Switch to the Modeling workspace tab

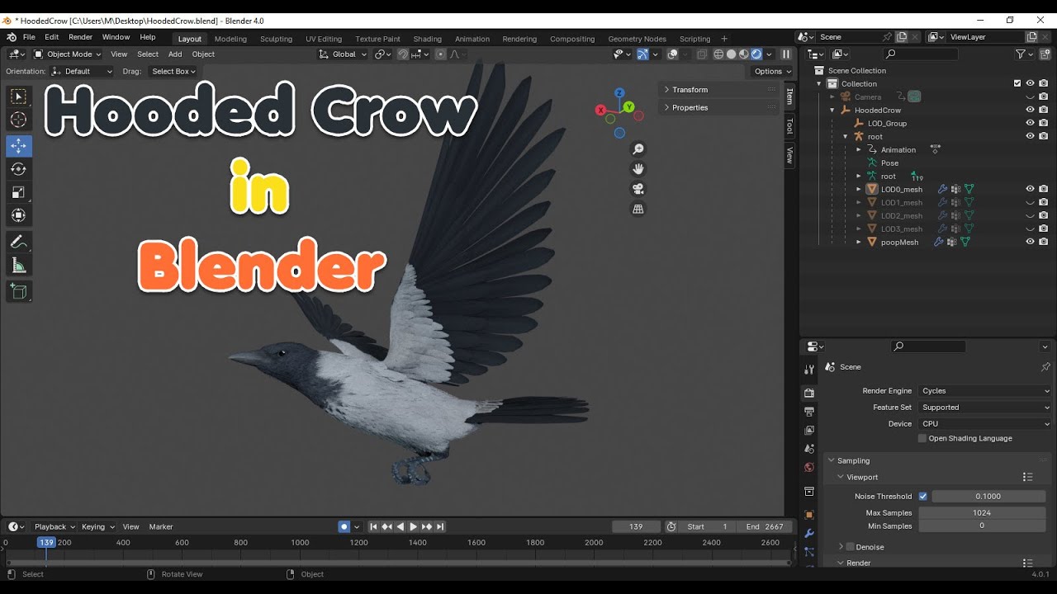tap(230, 39)
